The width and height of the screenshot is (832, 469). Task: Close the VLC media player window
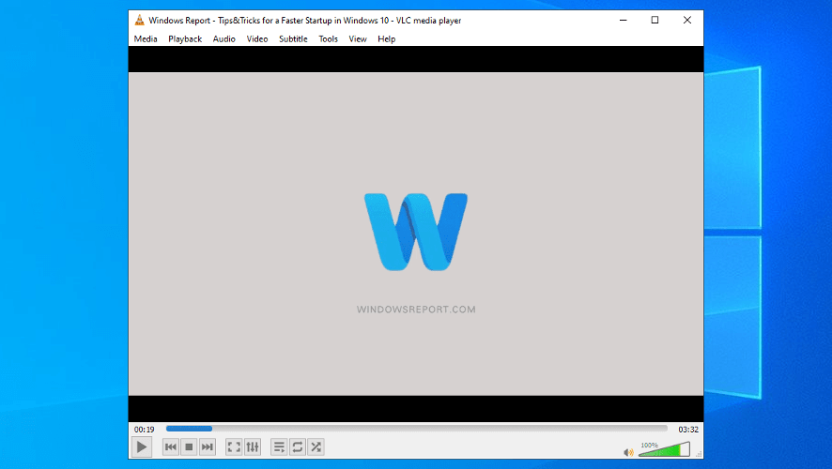coord(687,20)
